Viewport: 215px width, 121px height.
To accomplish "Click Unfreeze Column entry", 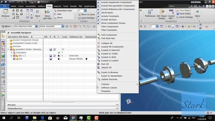I will pos(109,88).
